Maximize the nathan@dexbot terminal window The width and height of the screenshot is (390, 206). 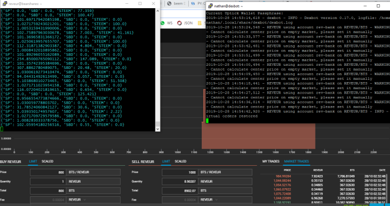(379, 6)
